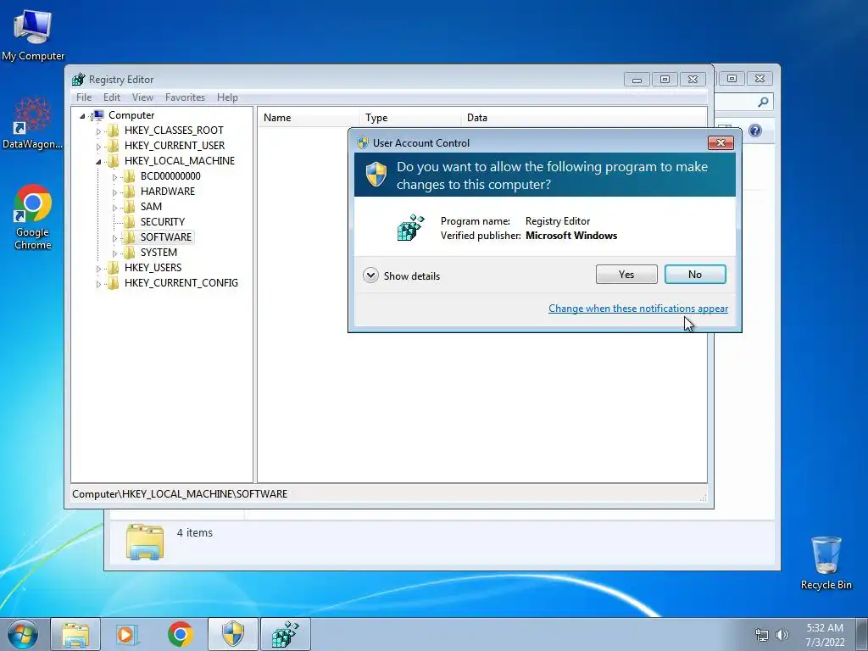Image resolution: width=868 pixels, height=651 pixels.
Task: Open Windows Media Player from taskbar
Action: click(127, 634)
